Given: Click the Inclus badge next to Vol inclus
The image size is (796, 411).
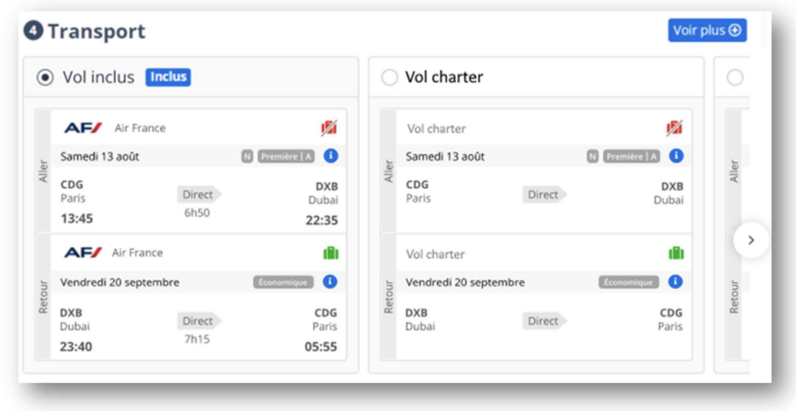Looking at the screenshot, I should (x=169, y=77).
